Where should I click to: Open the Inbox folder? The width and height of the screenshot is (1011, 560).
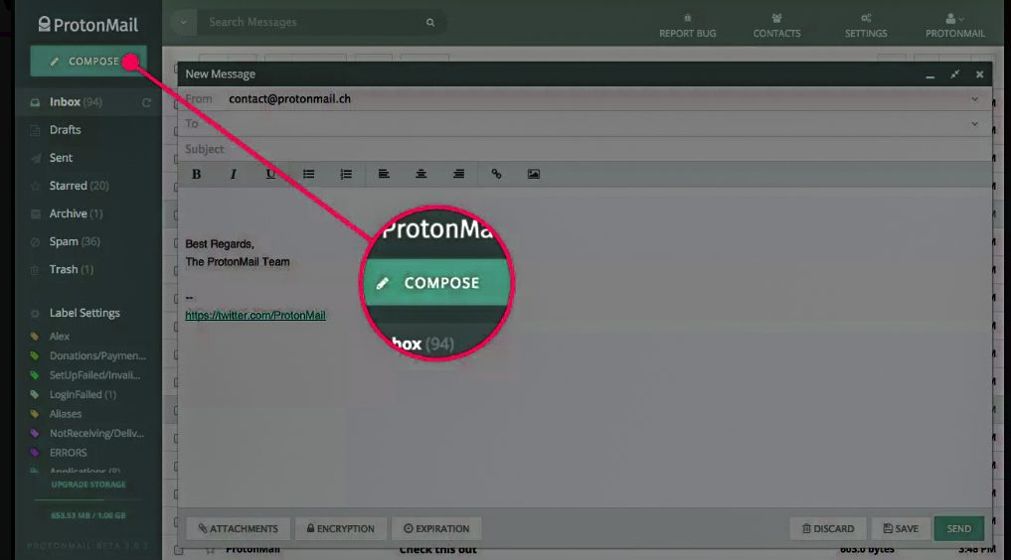pos(76,101)
